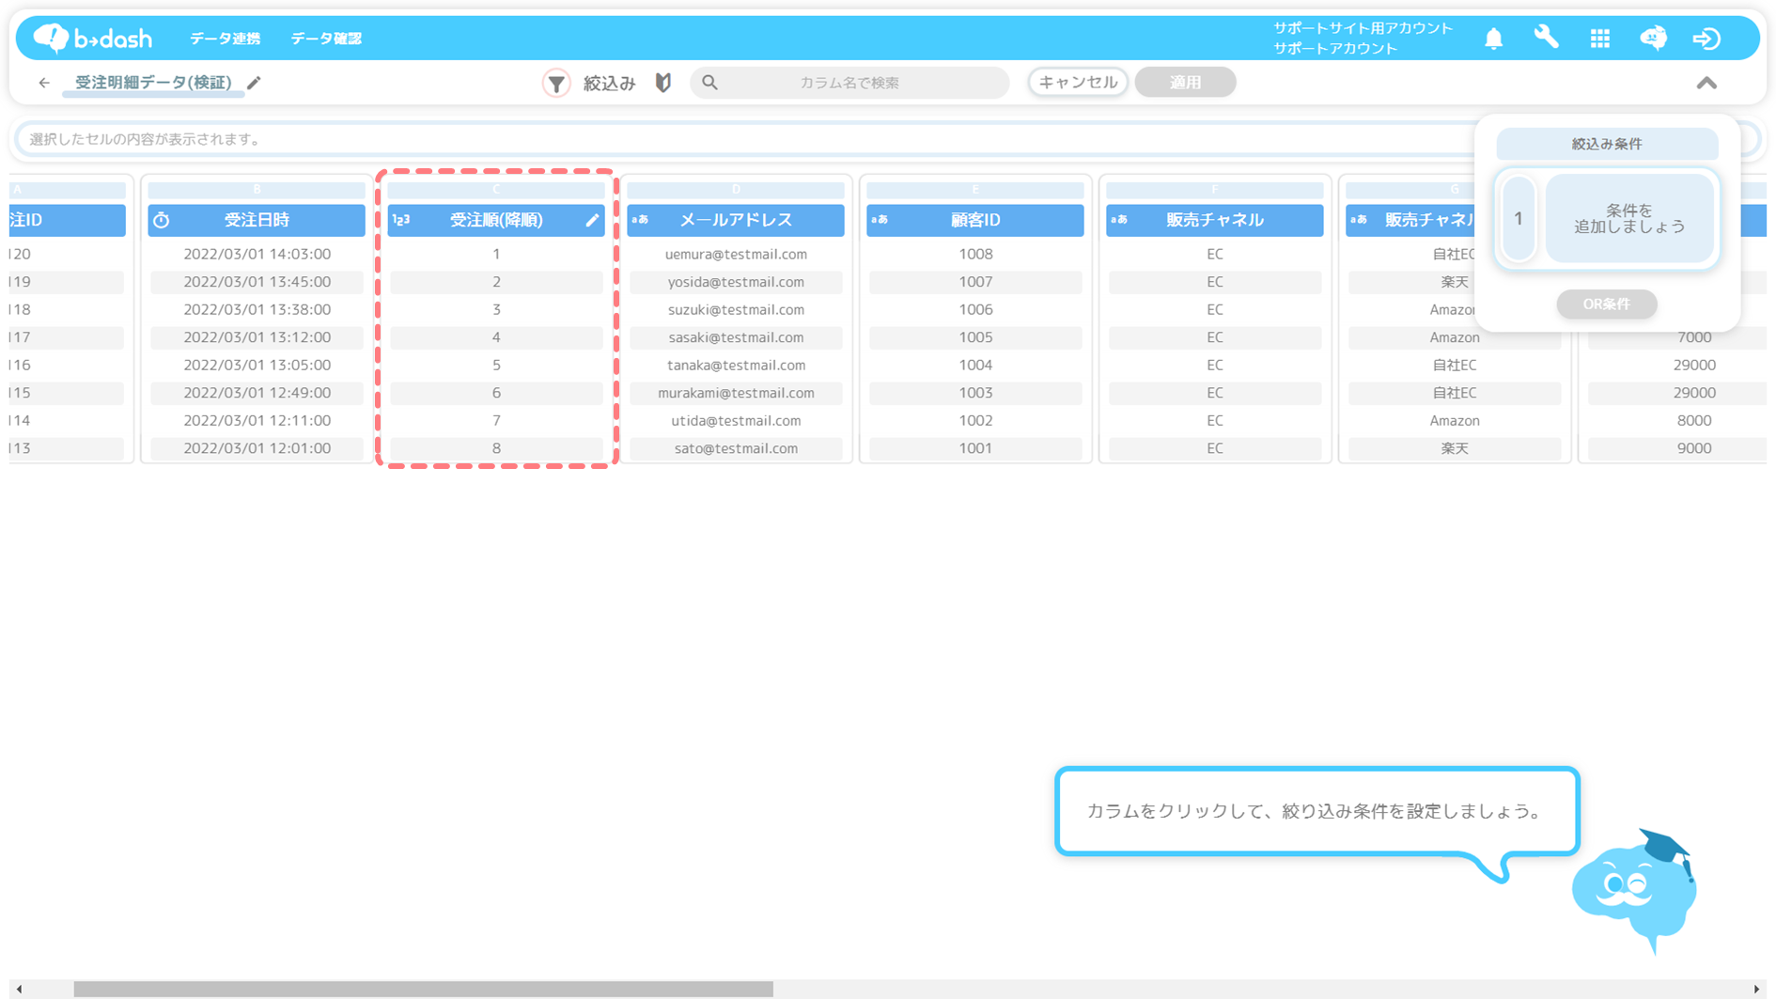Image resolution: width=1776 pixels, height=999 pixels.
Task: Click the mascot character icon
Action: click(x=1636, y=890)
